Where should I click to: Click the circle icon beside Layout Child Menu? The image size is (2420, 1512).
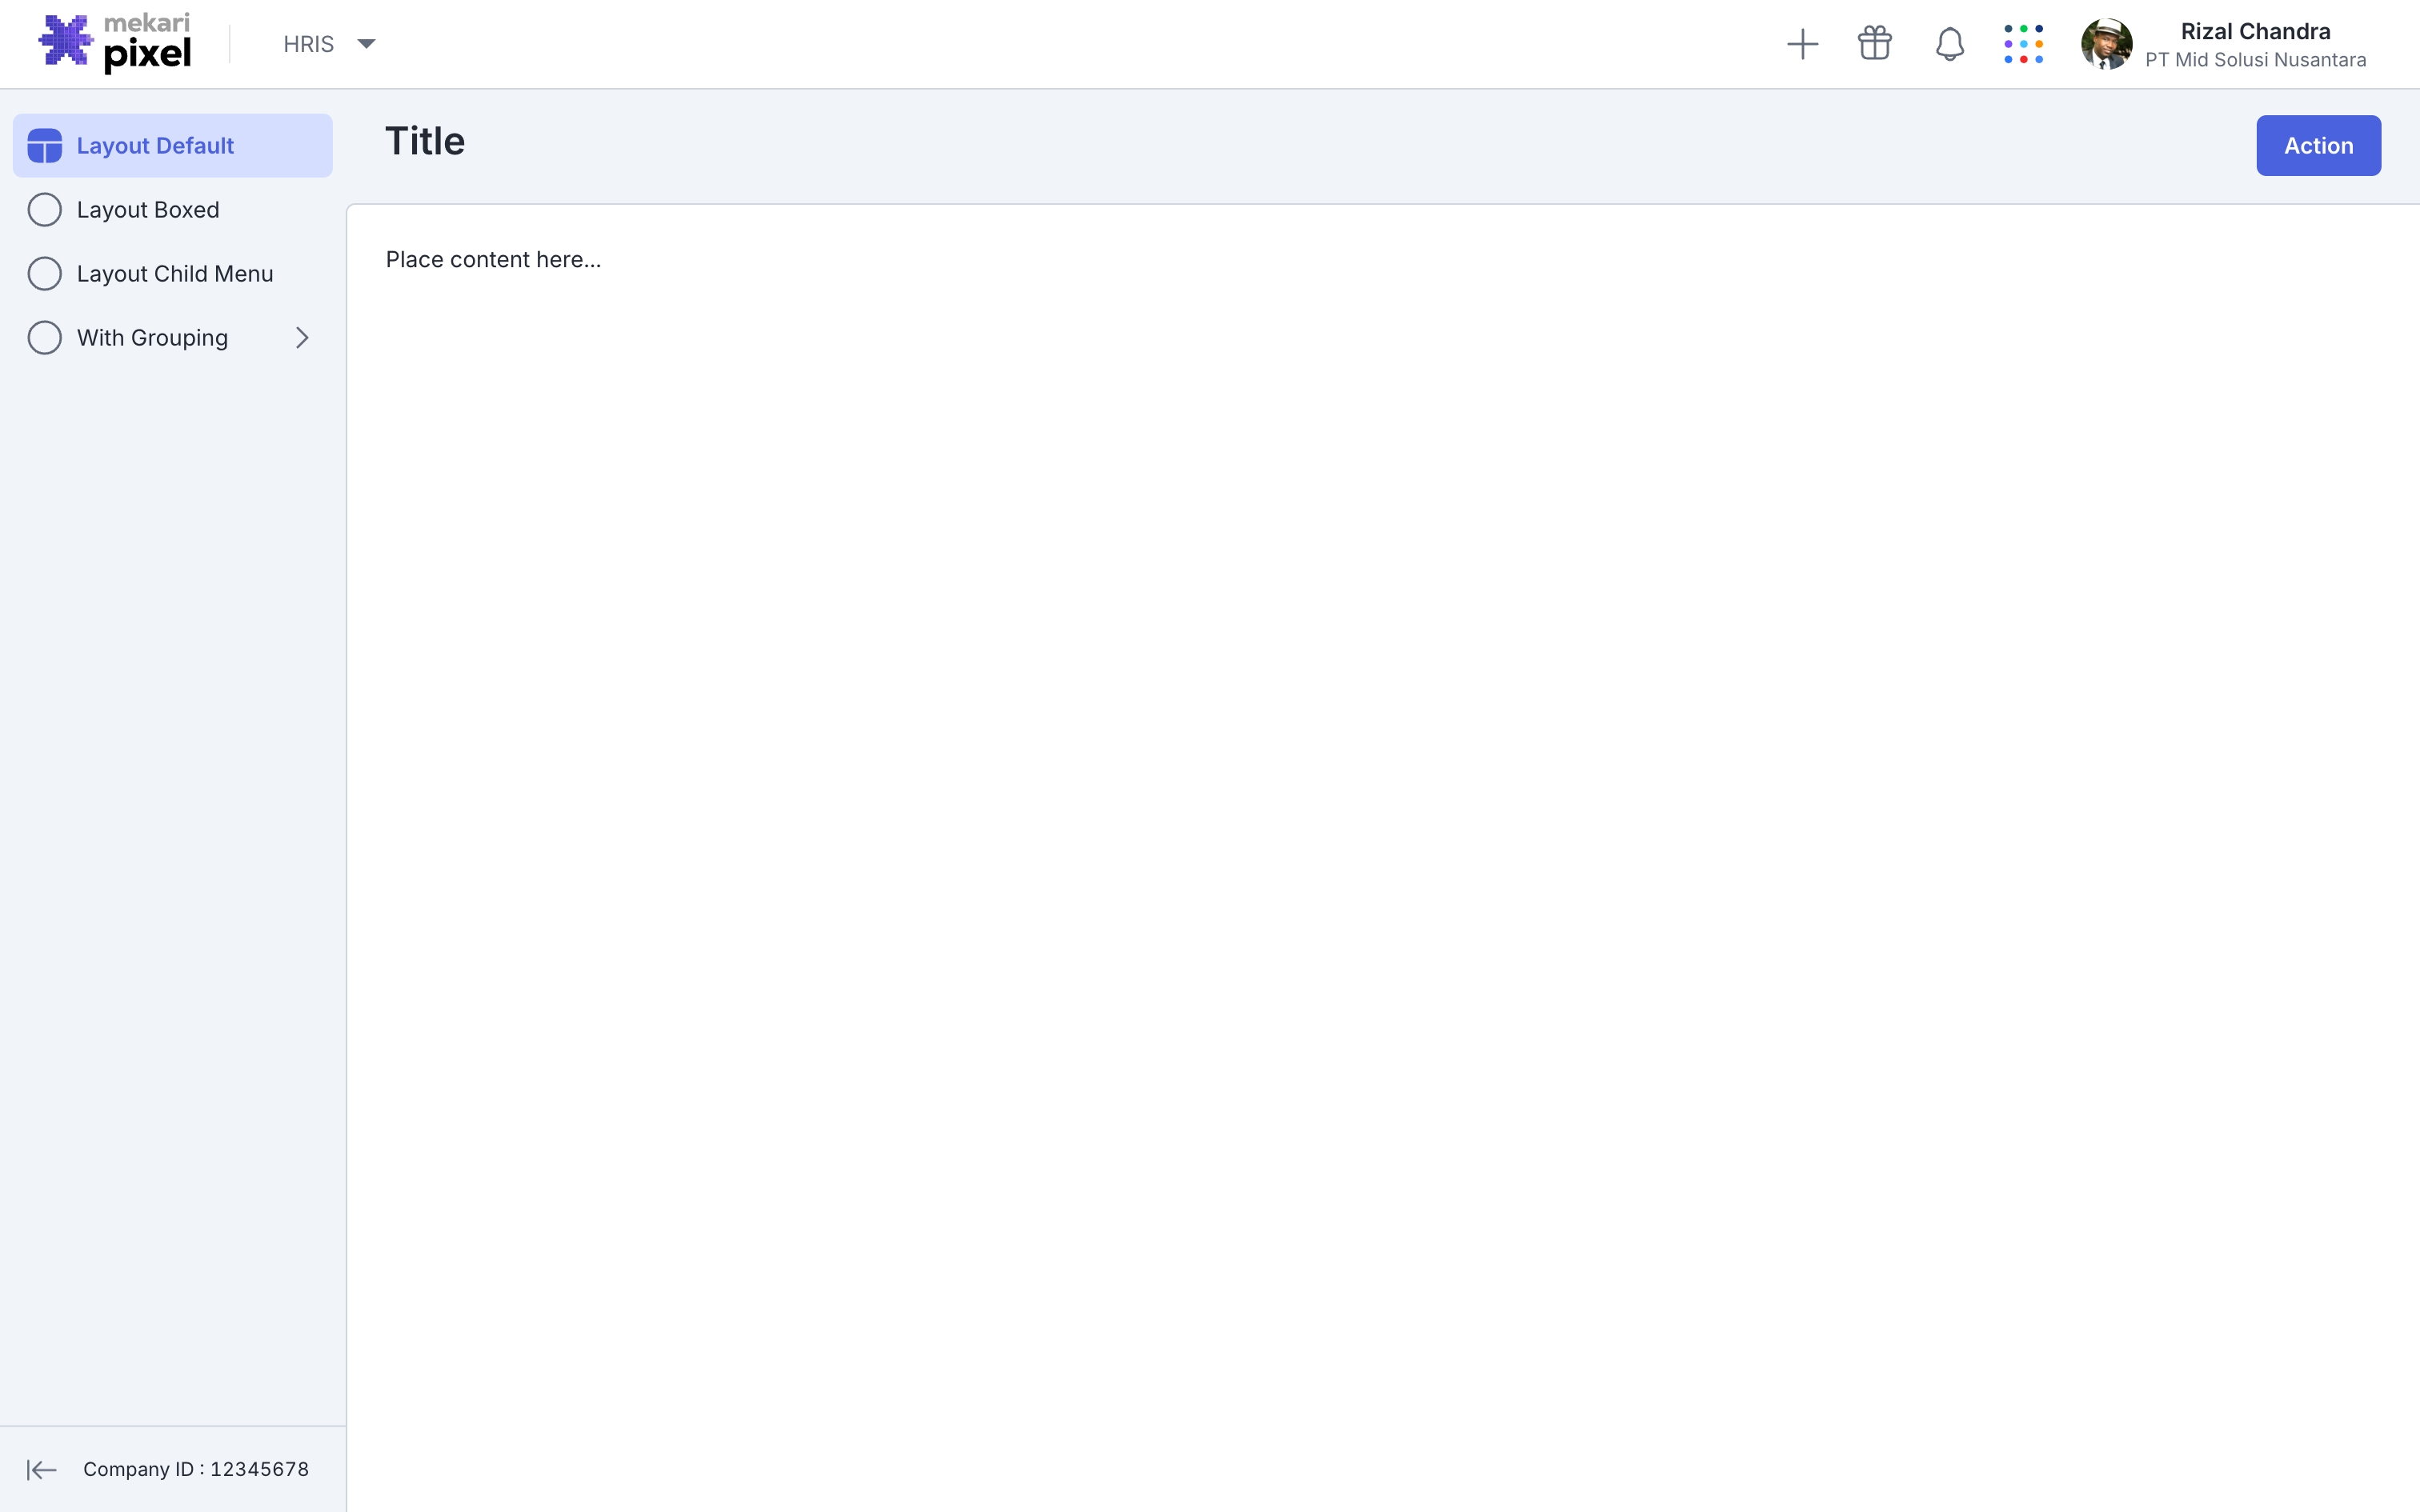(x=45, y=274)
